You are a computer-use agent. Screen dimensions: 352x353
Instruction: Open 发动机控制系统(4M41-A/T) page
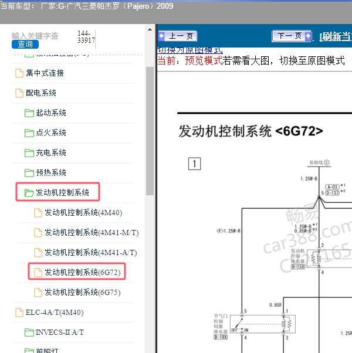coord(91,252)
